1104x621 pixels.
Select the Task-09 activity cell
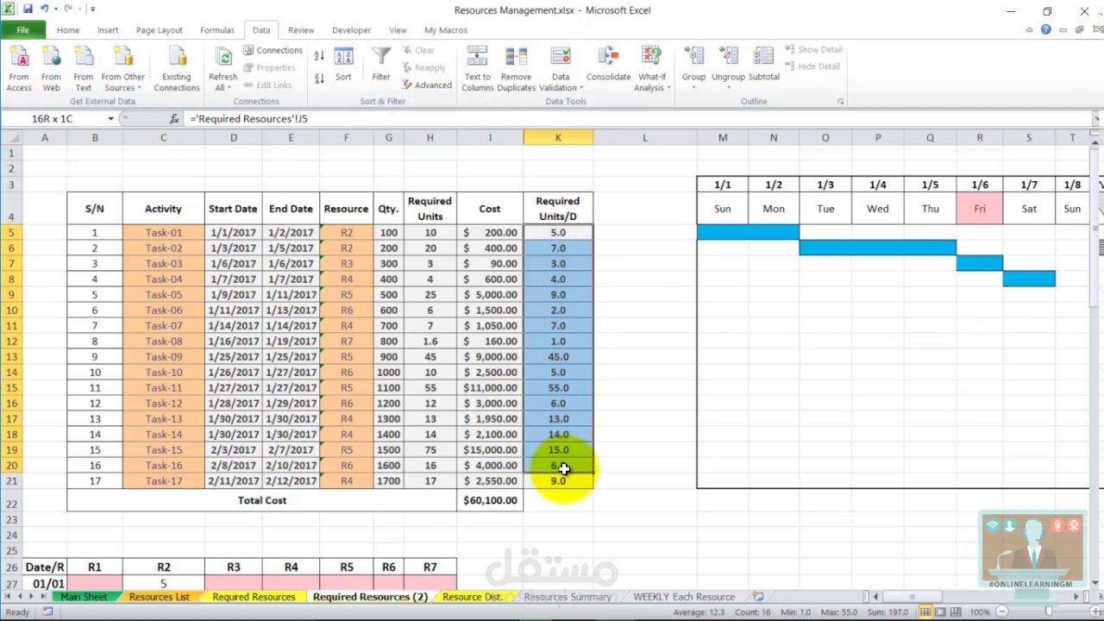[x=163, y=357]
